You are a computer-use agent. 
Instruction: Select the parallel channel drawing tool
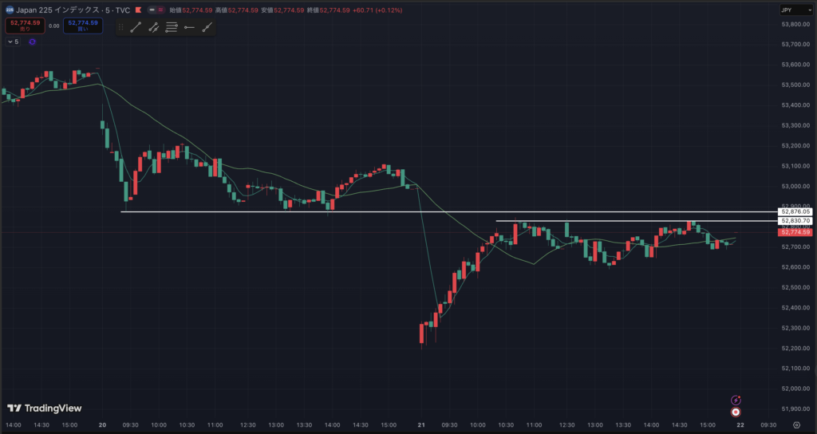tap(153, 27)
